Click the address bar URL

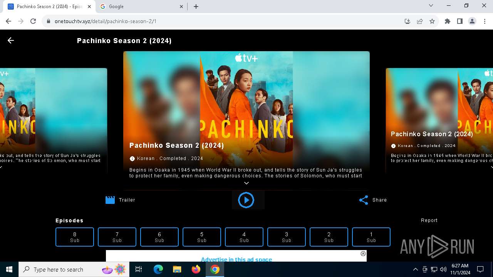[106, 21]
